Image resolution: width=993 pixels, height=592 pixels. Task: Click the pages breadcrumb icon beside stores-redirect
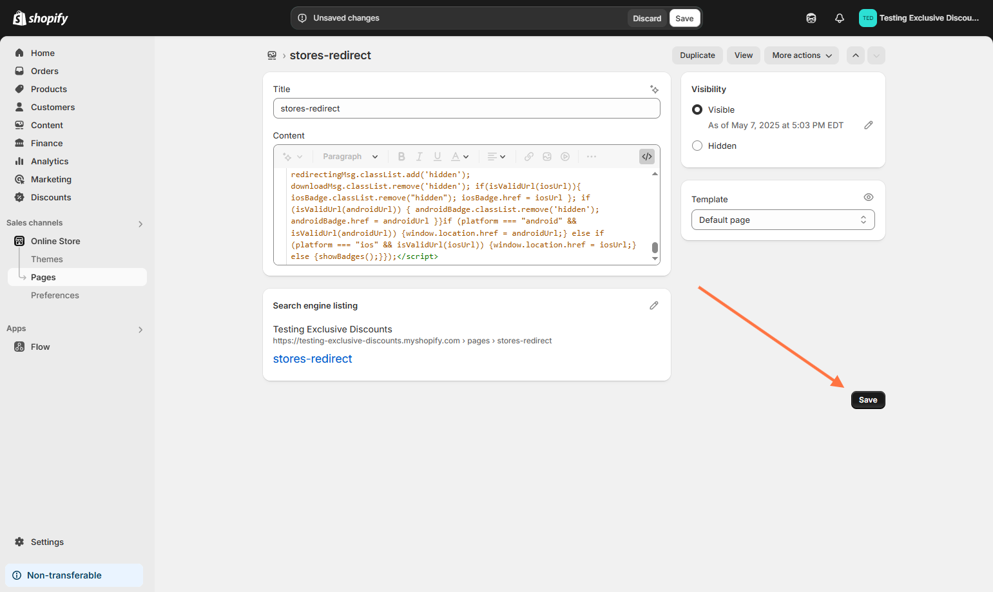tap(272, 55)
